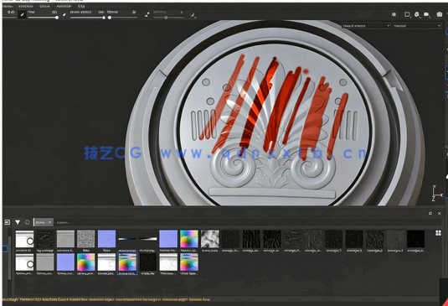
Task: Toggle the shelf grid view icon
Action: pos(438,233)
